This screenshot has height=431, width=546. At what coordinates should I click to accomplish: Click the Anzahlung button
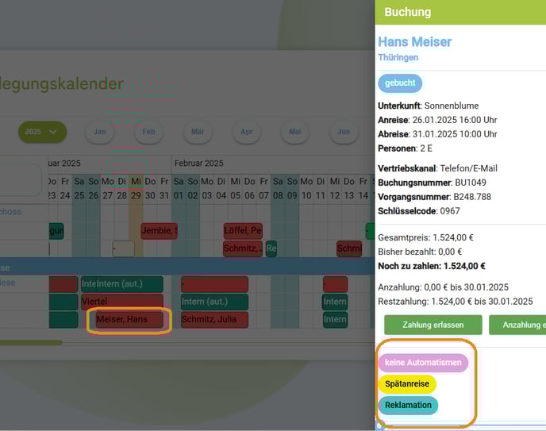pyautogui.click(x=517, y=325)
